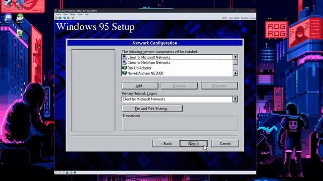Click the greyed-out Remove button

(179, 86)
